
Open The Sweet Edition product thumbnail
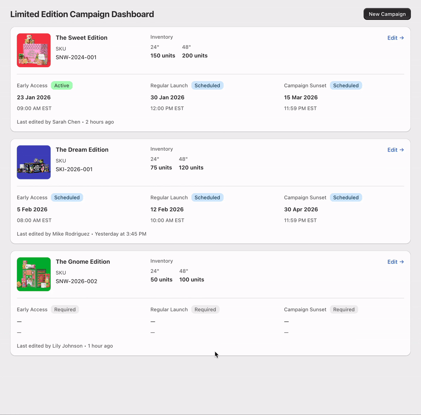pos(34,50)
